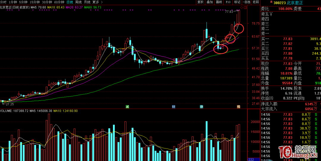Open the 财 financial event marker
Screen dimensions: 321x161
173,107
